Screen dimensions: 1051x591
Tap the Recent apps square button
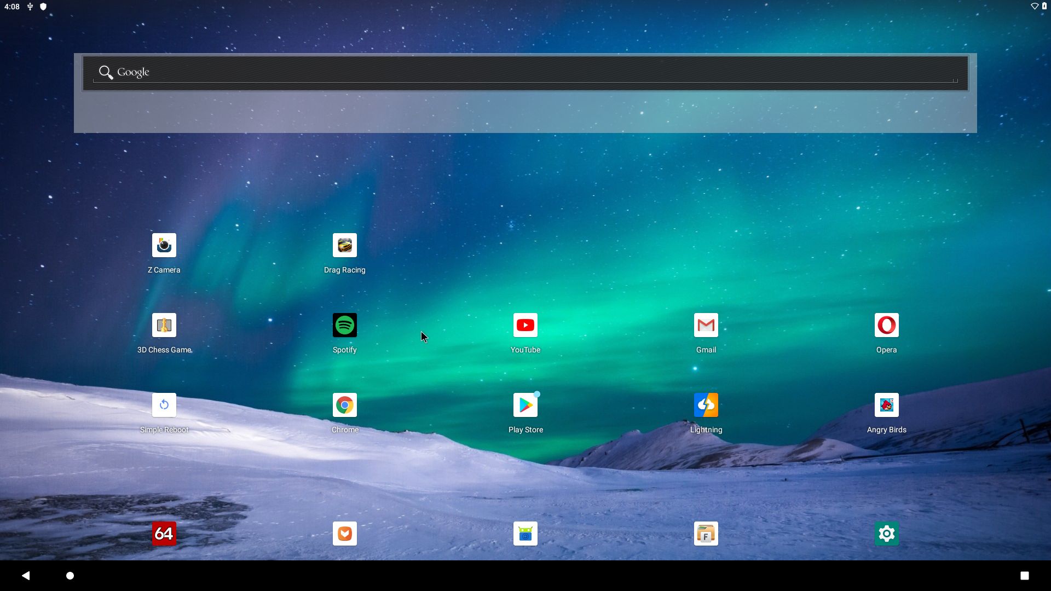click(1024, 576)
